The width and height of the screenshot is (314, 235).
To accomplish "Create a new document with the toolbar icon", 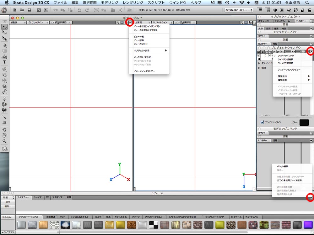I will point(15,10).
